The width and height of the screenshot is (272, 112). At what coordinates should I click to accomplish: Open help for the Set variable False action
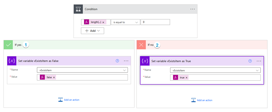pos(117,61)
